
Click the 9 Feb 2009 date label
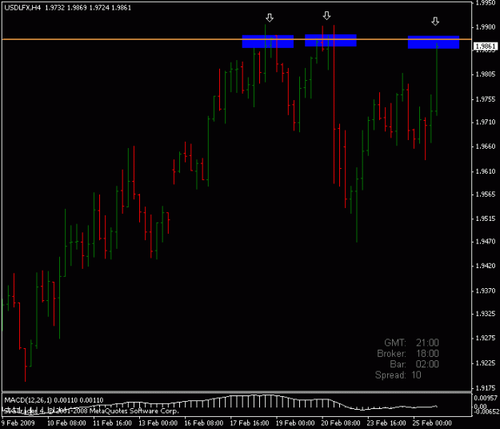coord(18,423)
